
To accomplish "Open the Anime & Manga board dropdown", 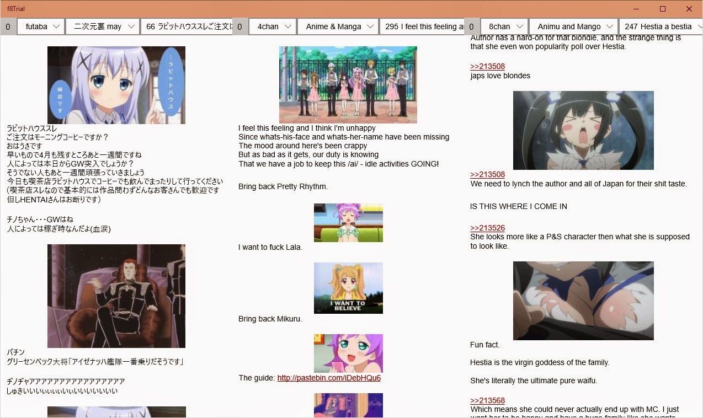I will (338, 26).
